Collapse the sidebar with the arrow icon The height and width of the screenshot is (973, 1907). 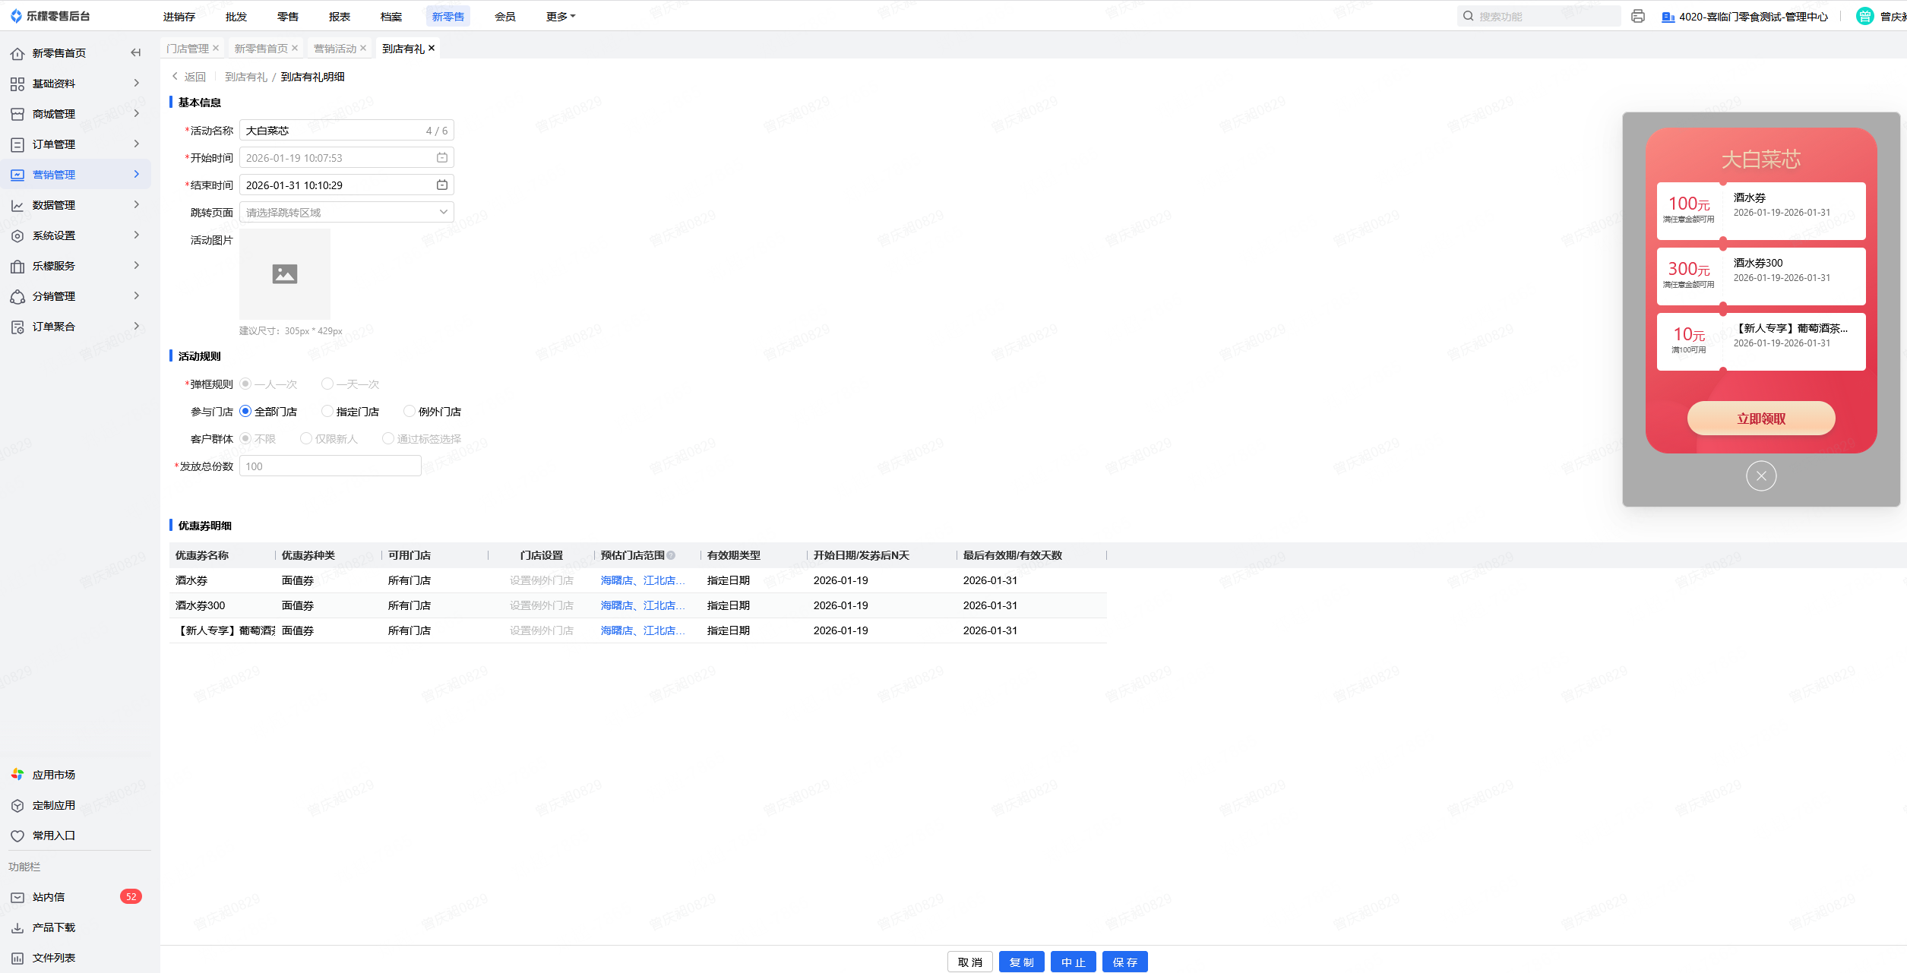point(136,52)
